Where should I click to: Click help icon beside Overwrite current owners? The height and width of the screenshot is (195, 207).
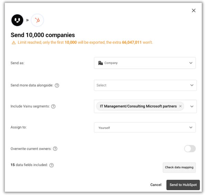click(x=55, y=149)
